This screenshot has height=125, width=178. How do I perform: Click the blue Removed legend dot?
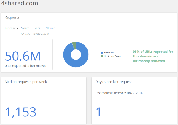point(102,53)
